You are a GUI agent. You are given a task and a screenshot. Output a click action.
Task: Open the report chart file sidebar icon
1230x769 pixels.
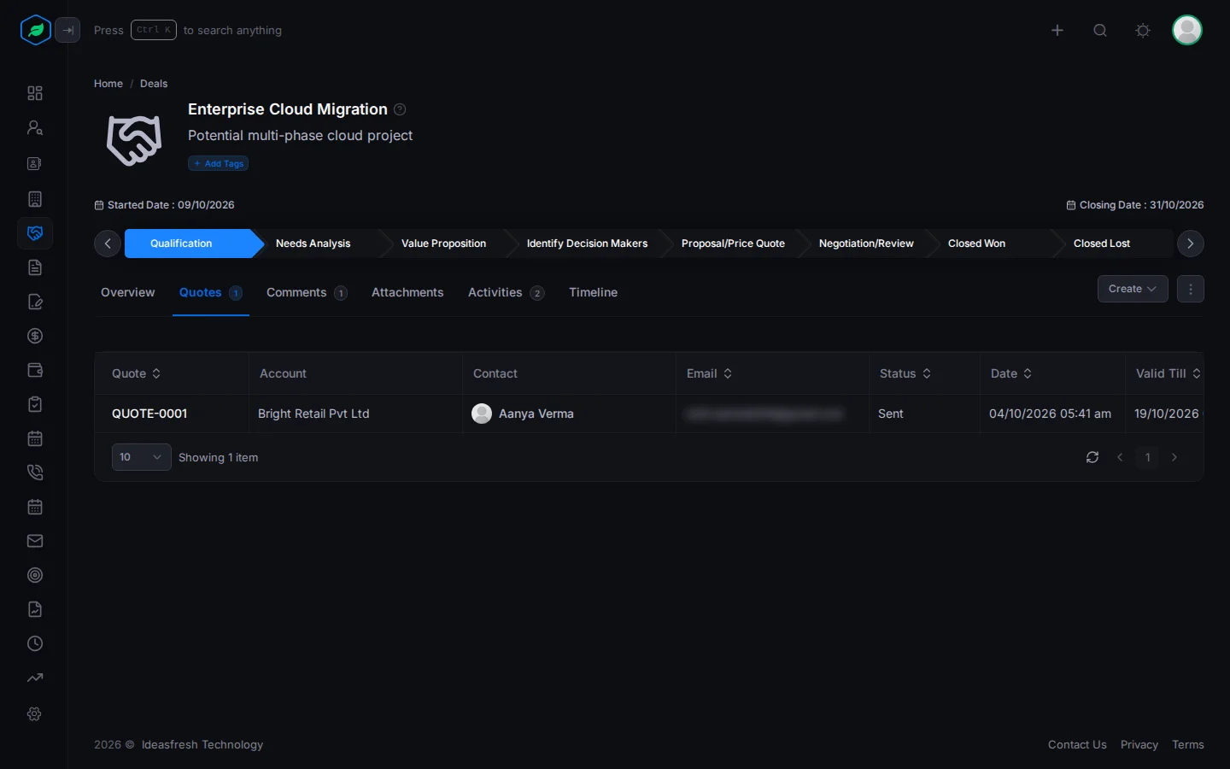[35, 609]
